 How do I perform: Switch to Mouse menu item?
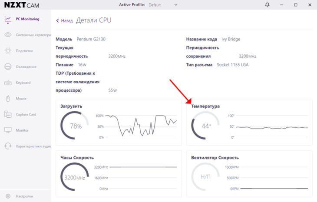point(21,99)
